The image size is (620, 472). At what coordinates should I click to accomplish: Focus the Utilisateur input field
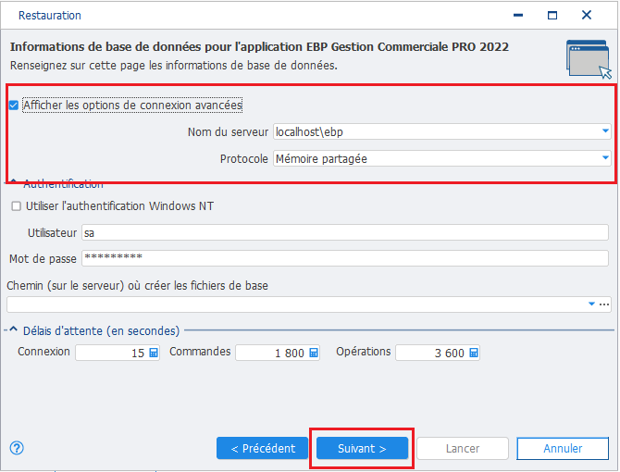pos(345,232)
